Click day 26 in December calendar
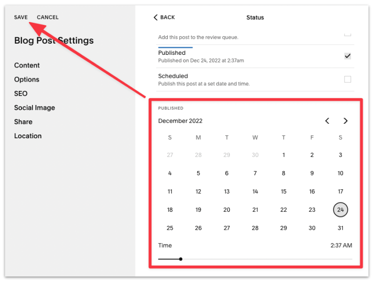Screen dimensions: 376x284 point(198,228)
